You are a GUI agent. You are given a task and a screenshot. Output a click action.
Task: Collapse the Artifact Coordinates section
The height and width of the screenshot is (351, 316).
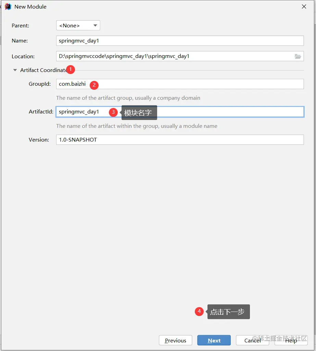pos(15,70)
